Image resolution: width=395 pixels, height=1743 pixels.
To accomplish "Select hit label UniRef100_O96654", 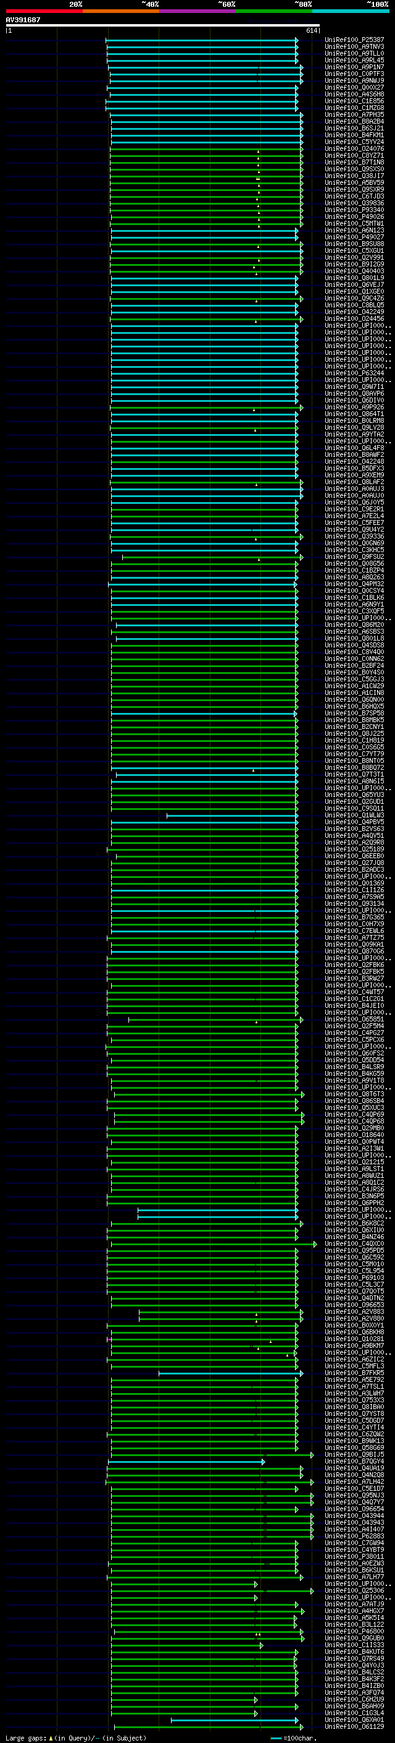I will (x=354, y=1508).
